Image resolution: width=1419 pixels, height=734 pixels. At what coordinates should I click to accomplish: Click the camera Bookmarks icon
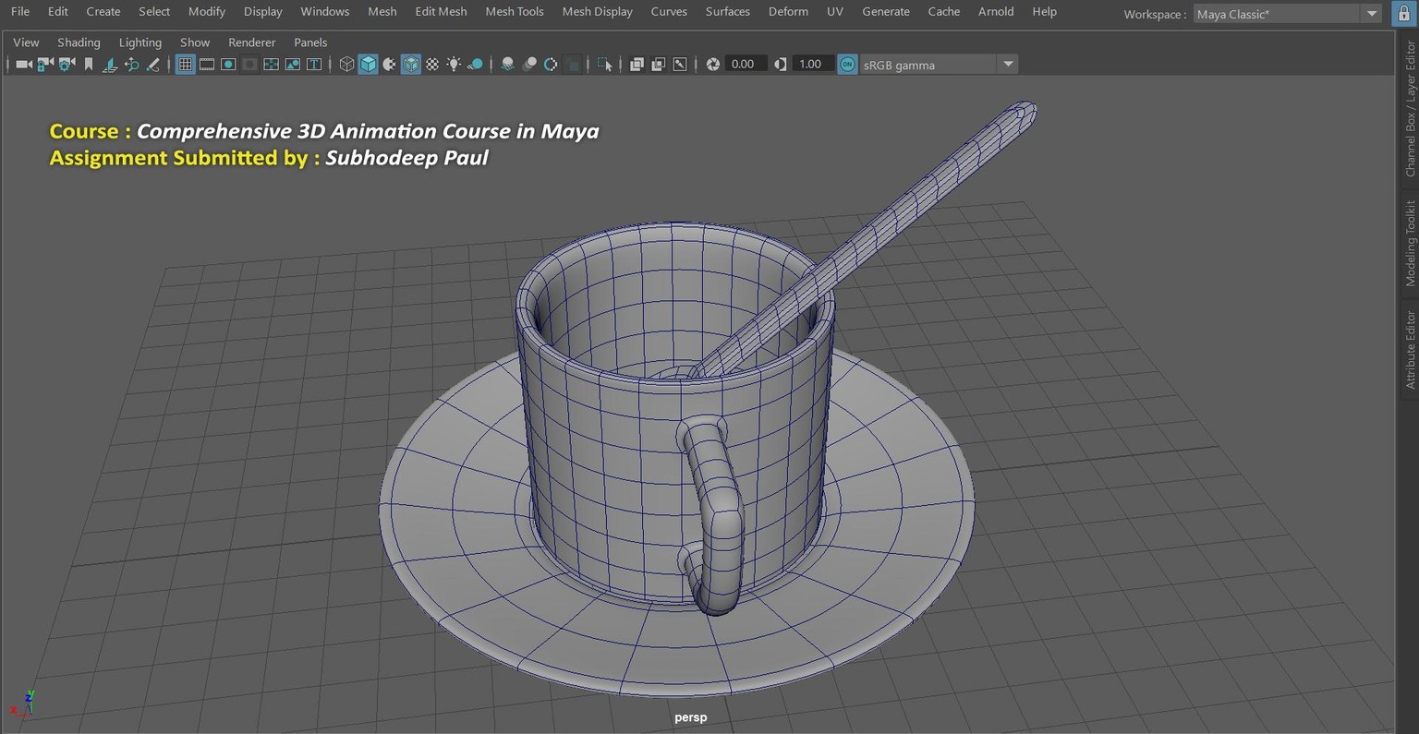point(89,65)
